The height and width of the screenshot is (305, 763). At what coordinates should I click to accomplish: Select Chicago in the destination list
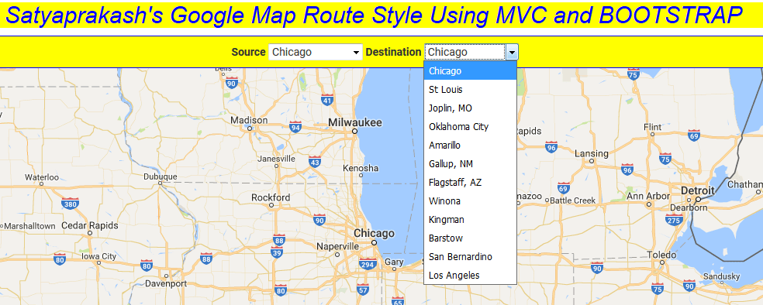point(470,71)
